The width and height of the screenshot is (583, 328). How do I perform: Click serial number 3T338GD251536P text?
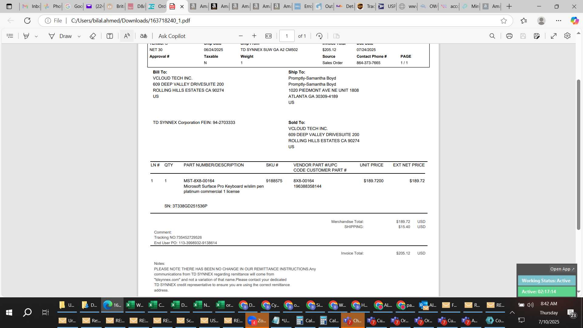point(190,206)
